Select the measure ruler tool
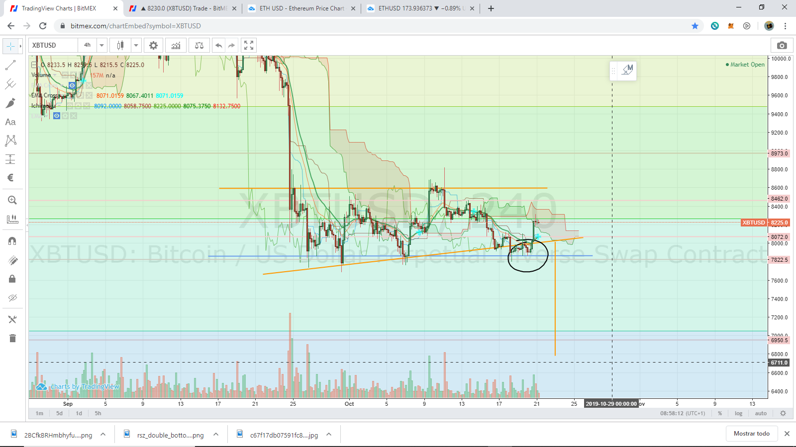 [12, 219]
